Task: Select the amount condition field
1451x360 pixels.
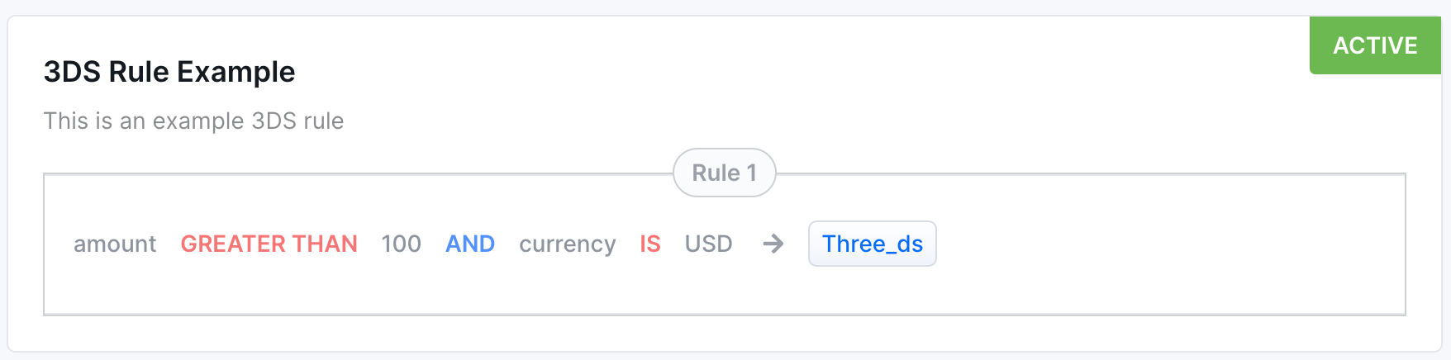Action: coord(115,244)
